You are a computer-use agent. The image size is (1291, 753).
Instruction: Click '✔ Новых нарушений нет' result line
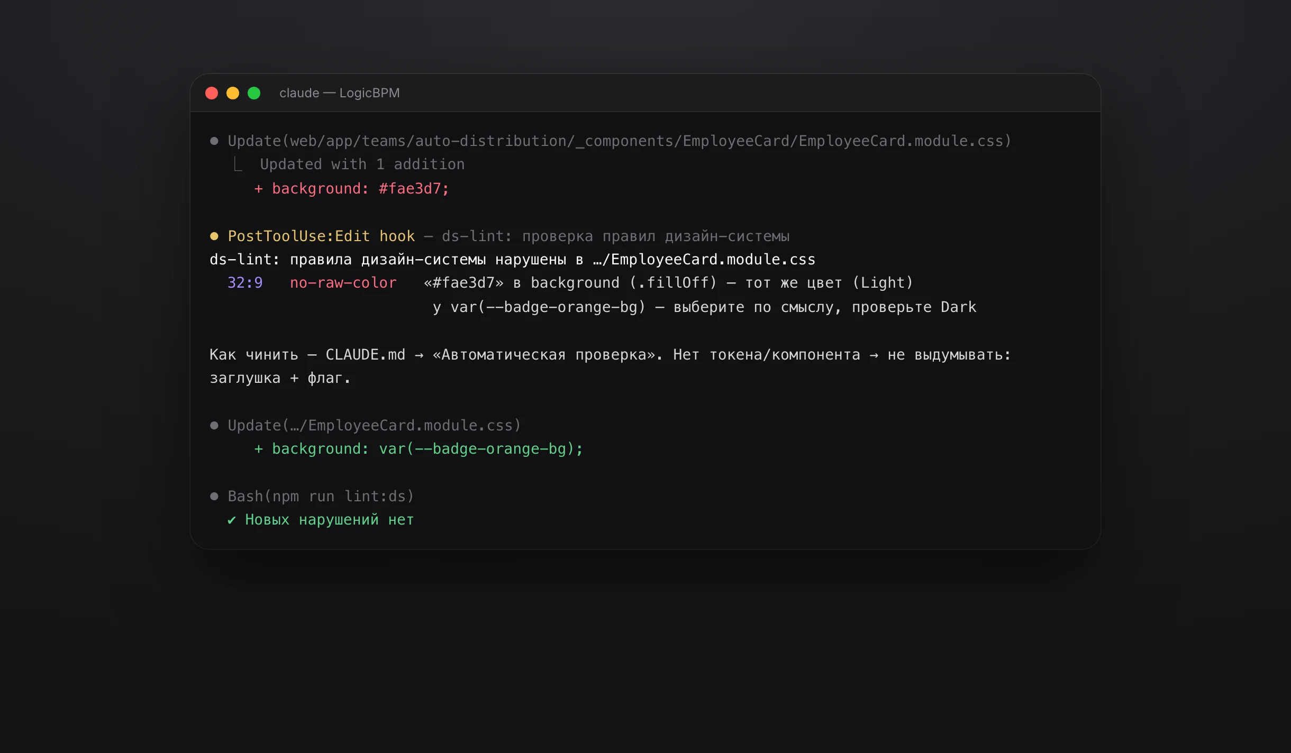(321, 520)
